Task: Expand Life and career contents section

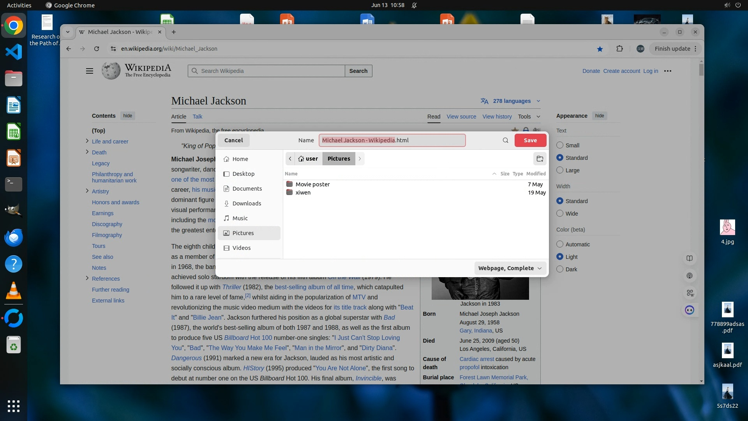Action: pyautogui.click(x=87, y=141)
